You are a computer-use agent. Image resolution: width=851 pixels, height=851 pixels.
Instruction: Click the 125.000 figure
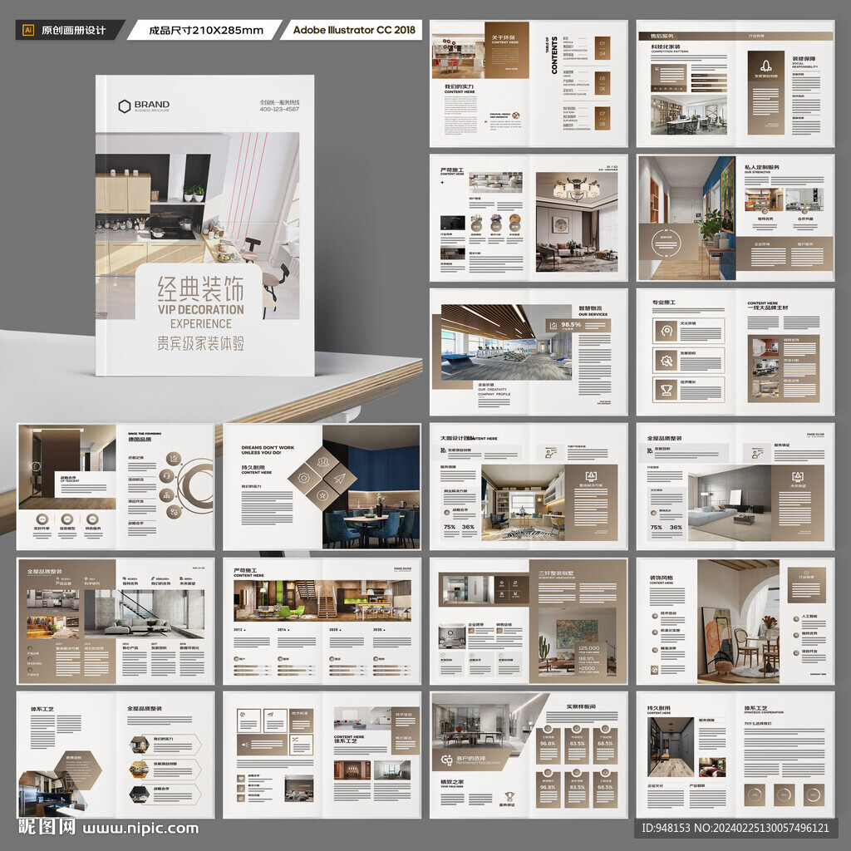click(589, 648)
